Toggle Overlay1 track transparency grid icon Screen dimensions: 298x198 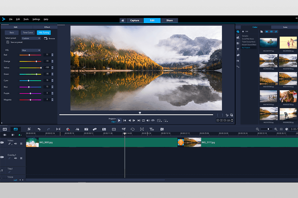click(21, 158)
